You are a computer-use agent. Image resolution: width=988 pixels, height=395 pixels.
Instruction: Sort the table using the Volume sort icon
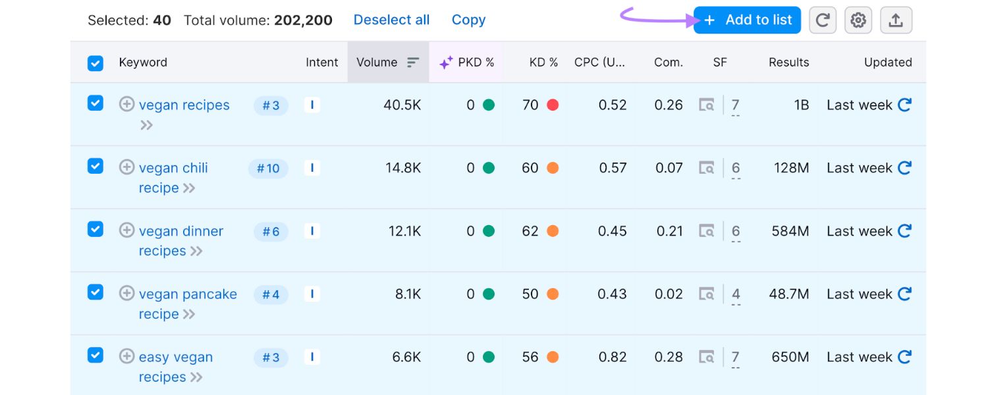[412, 62]
